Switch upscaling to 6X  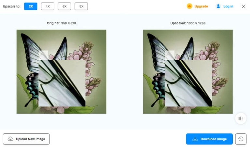click(x=64, y=6)
